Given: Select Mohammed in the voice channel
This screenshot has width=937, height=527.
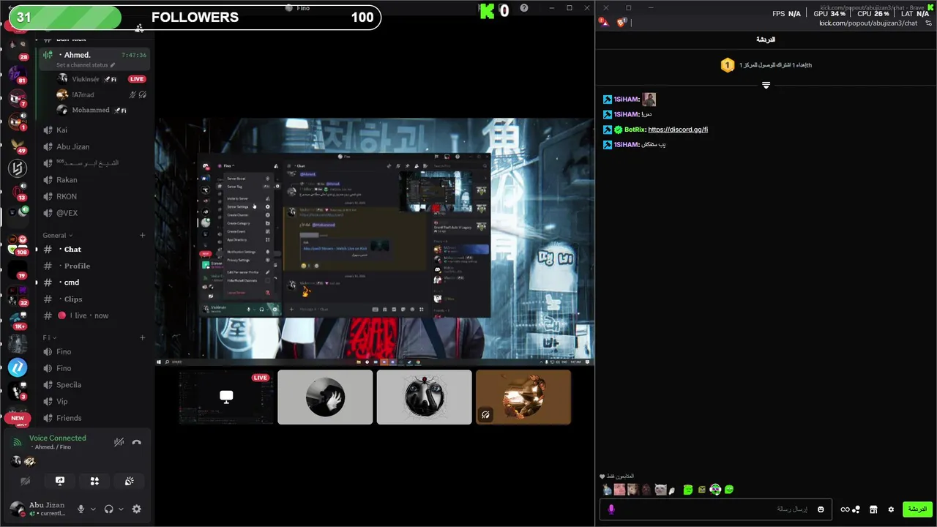Looking at the screenshot, I should pos(91,110).
